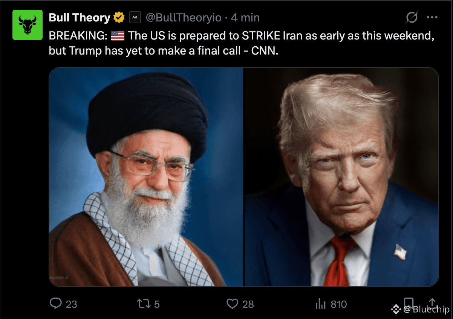The height and width of the screenshot is (319, 453).
Task: Open the Grok explain icon at top right
Action: 412,17
